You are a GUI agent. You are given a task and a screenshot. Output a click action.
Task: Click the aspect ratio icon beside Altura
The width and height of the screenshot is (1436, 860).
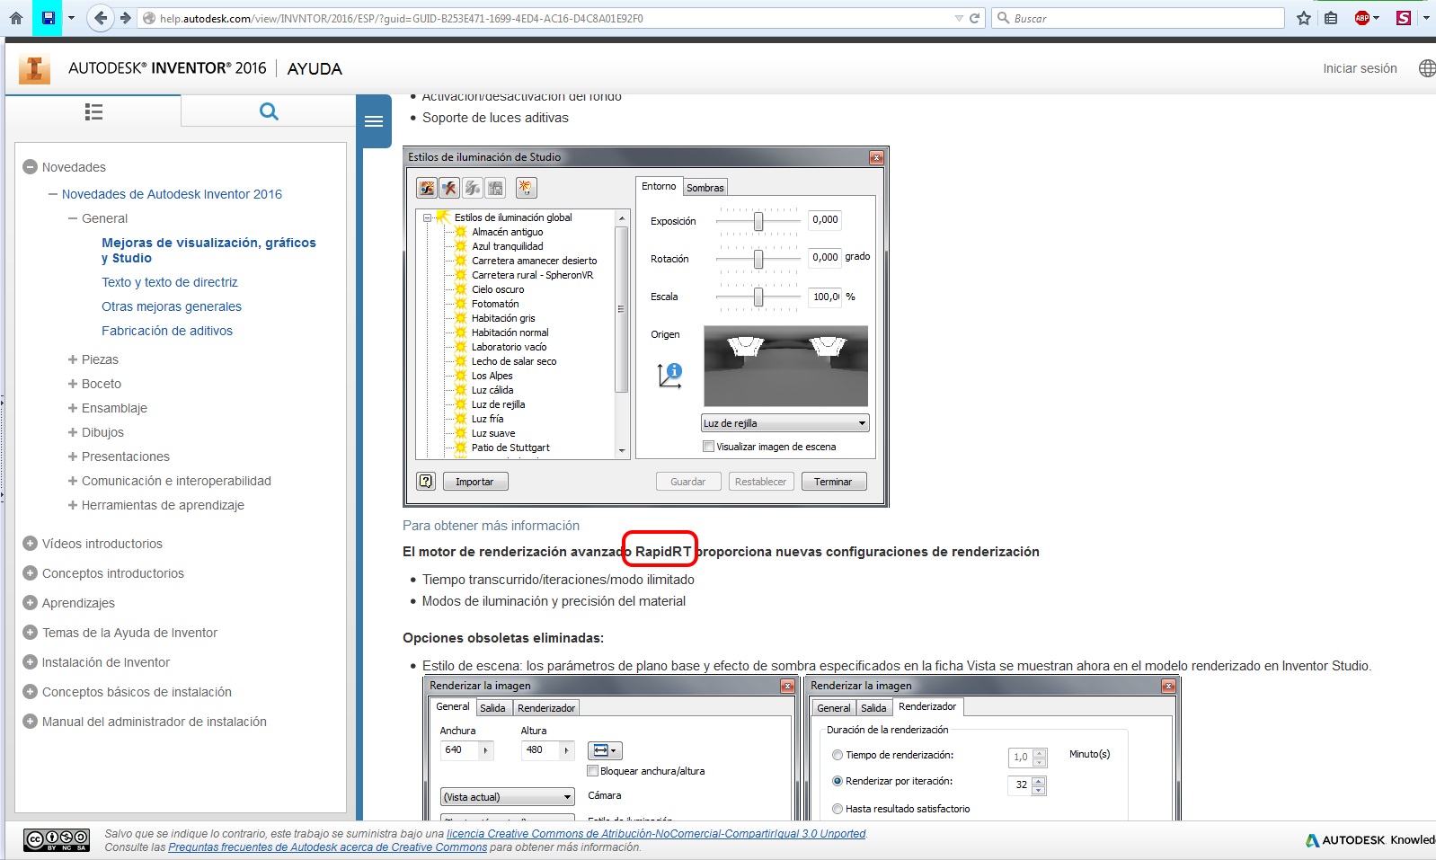[605, 750]
